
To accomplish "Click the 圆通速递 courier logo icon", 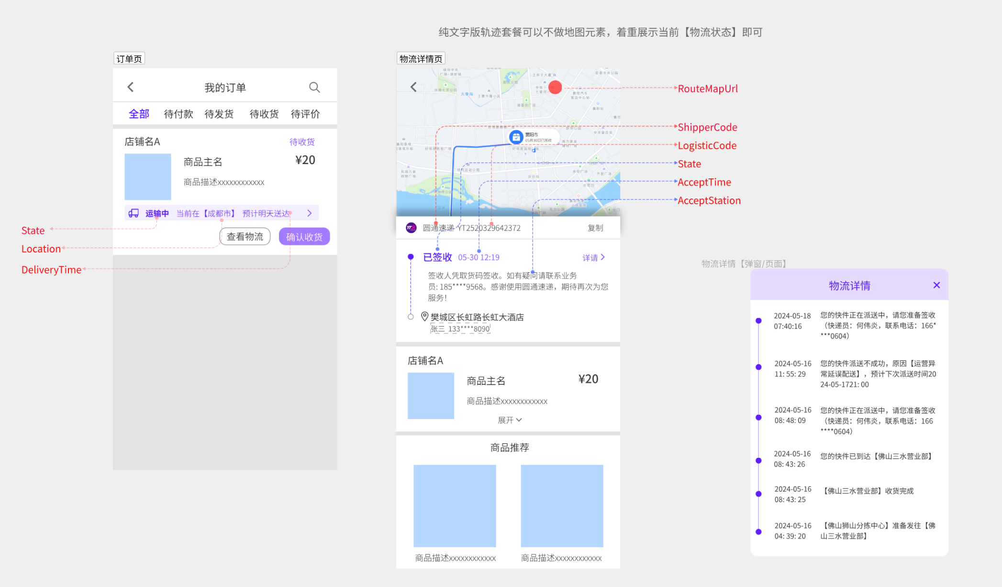I will pos(411,228).
